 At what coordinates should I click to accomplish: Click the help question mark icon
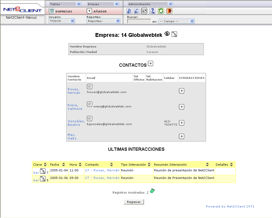(152, 11)
